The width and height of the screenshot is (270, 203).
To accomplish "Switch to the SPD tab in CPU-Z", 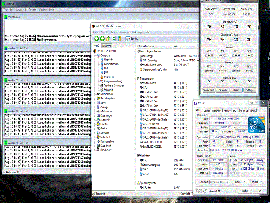I will click(x=235, y=110).
